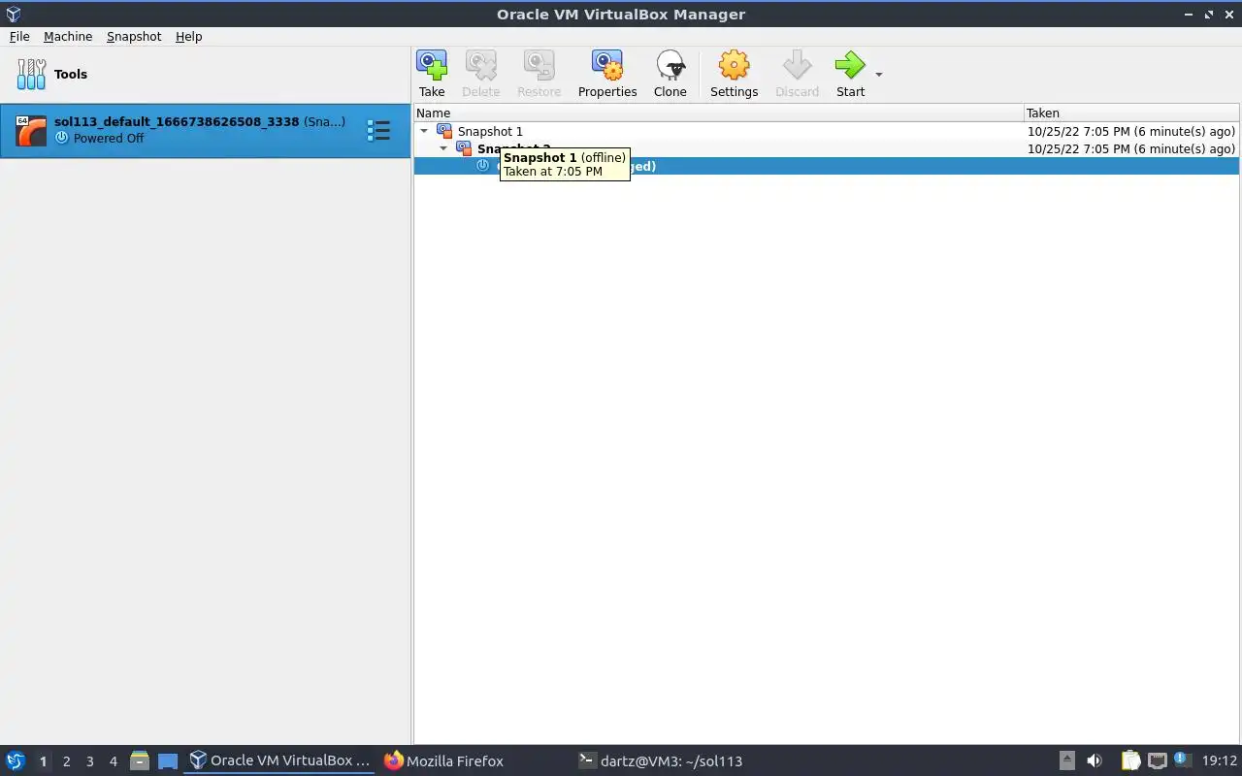
Task: Click the Snapshot 2 camera icon
Action: (464, 148)
